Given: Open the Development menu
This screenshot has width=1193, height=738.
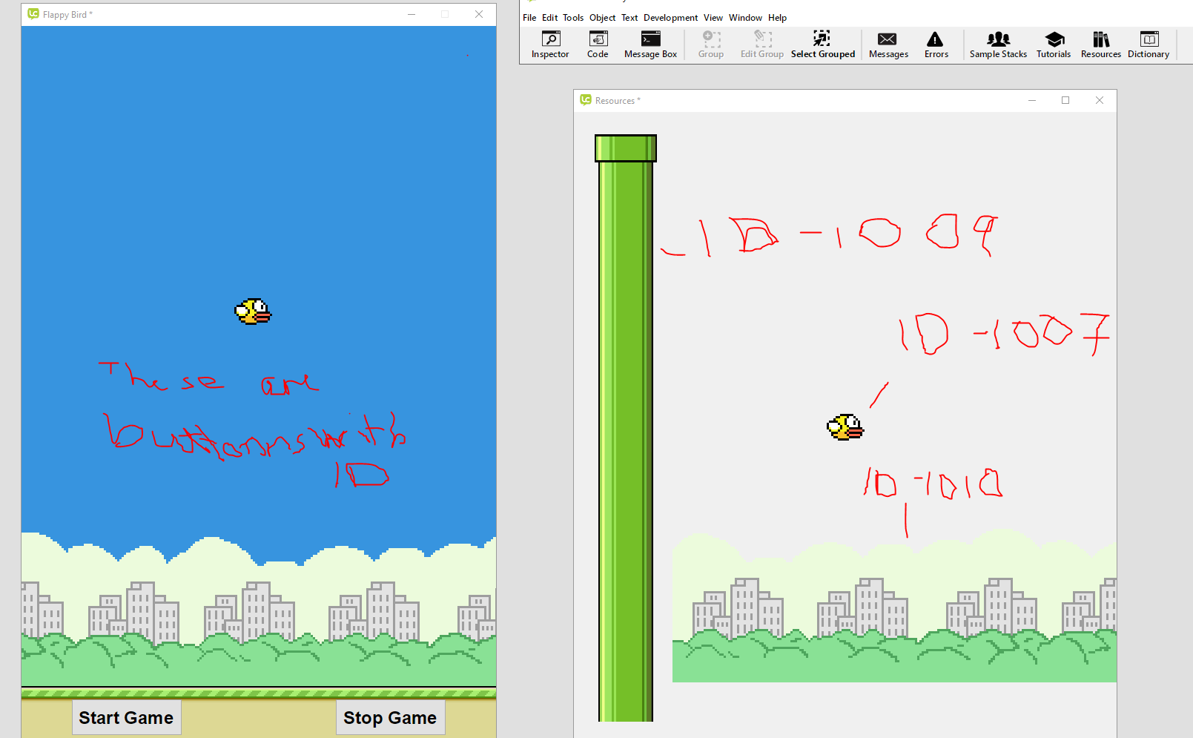Looking at the screenshot, I should pos(670,18).
